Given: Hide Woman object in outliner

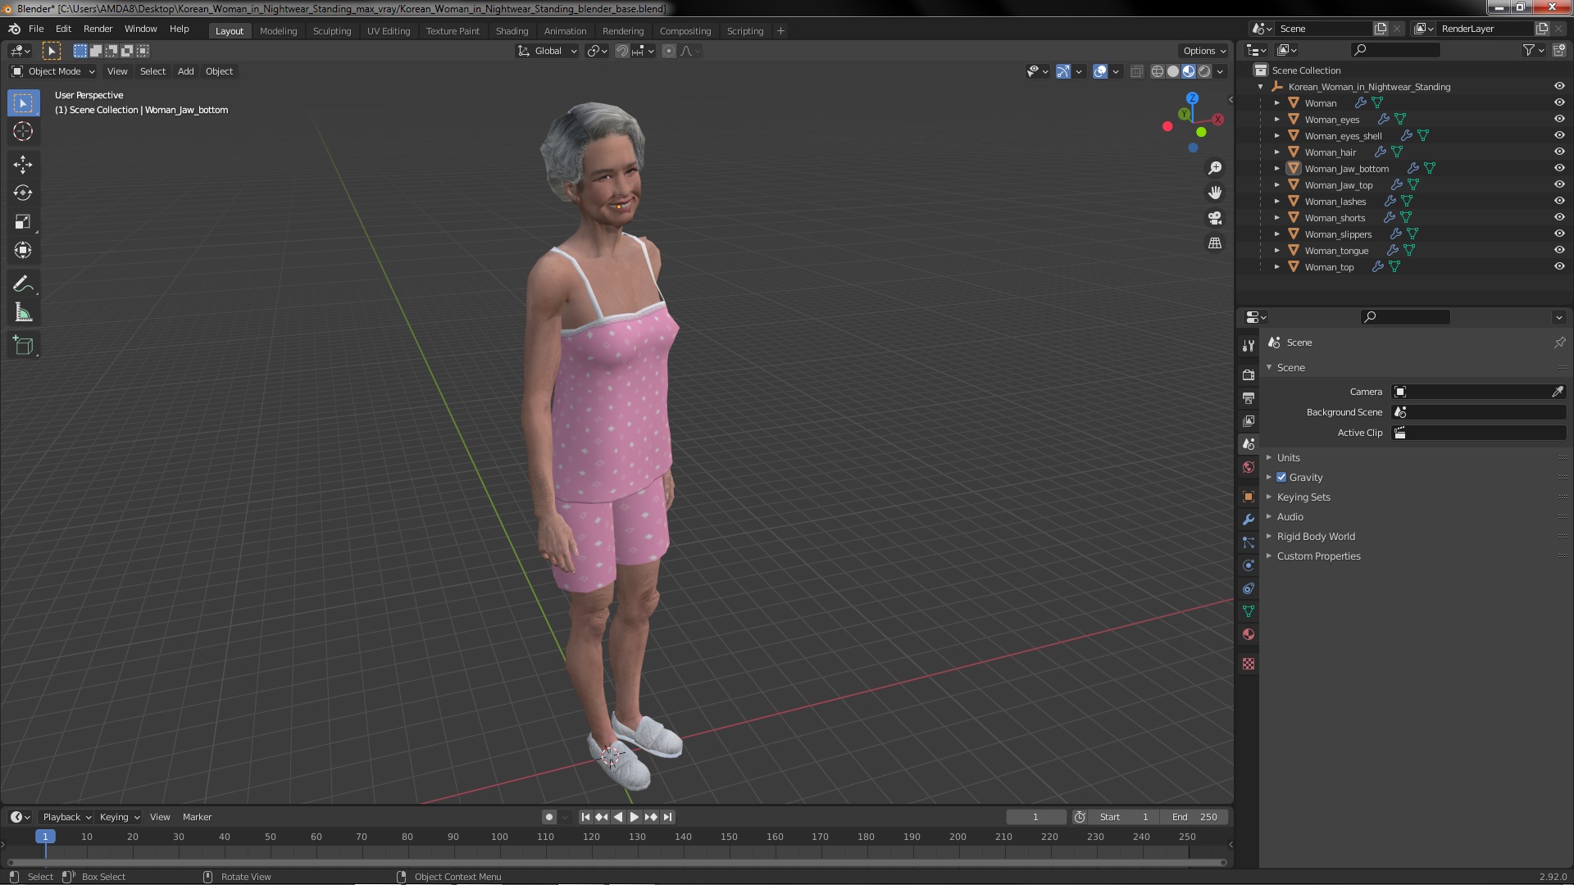Looking at the screenshot, I should pyautogui.click(x=1559, y=102).
